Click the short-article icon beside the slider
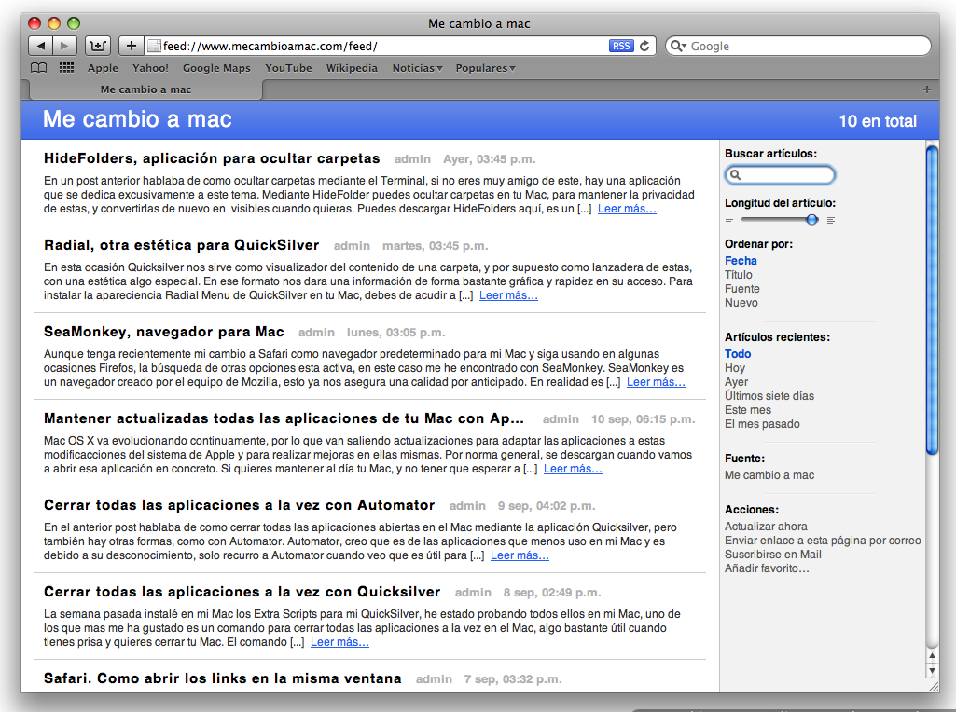Screen dimensions: 956x712 (x=729, y=221)
